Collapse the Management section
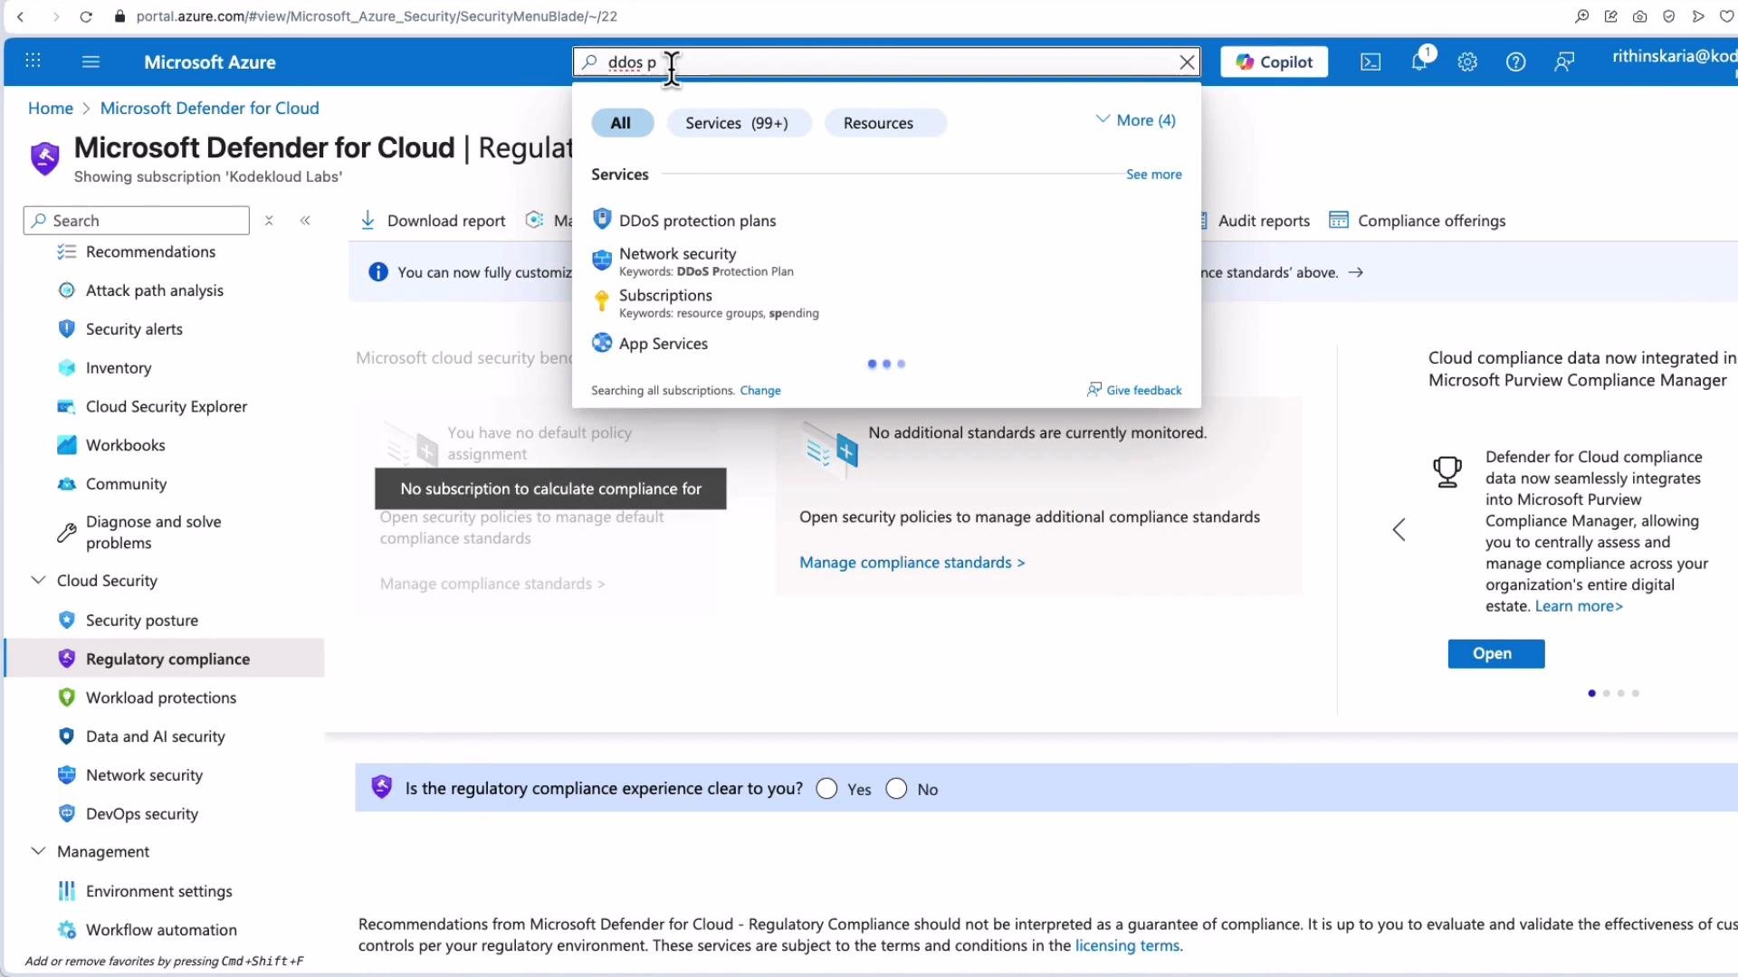Screen dimensions: 1738x977 coord(38,852)
